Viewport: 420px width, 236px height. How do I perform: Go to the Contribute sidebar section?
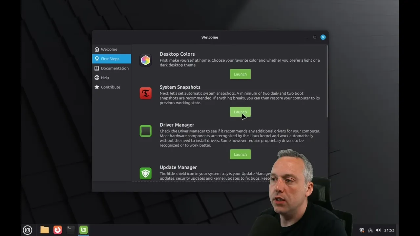point(110,87)
